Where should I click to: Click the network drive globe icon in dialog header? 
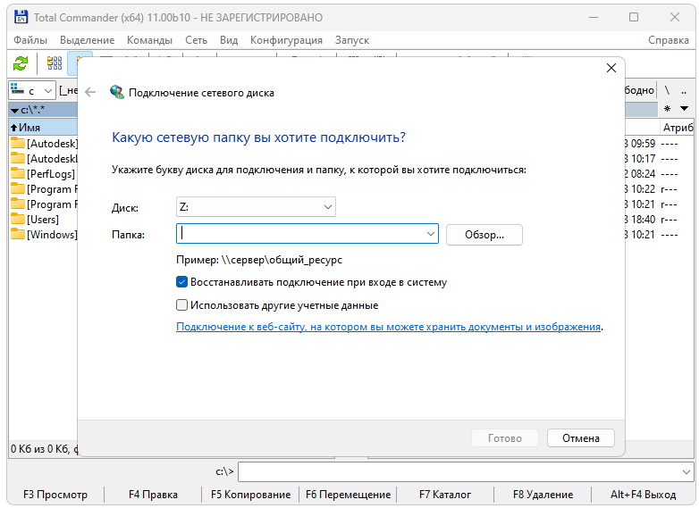tap(117, 92)
